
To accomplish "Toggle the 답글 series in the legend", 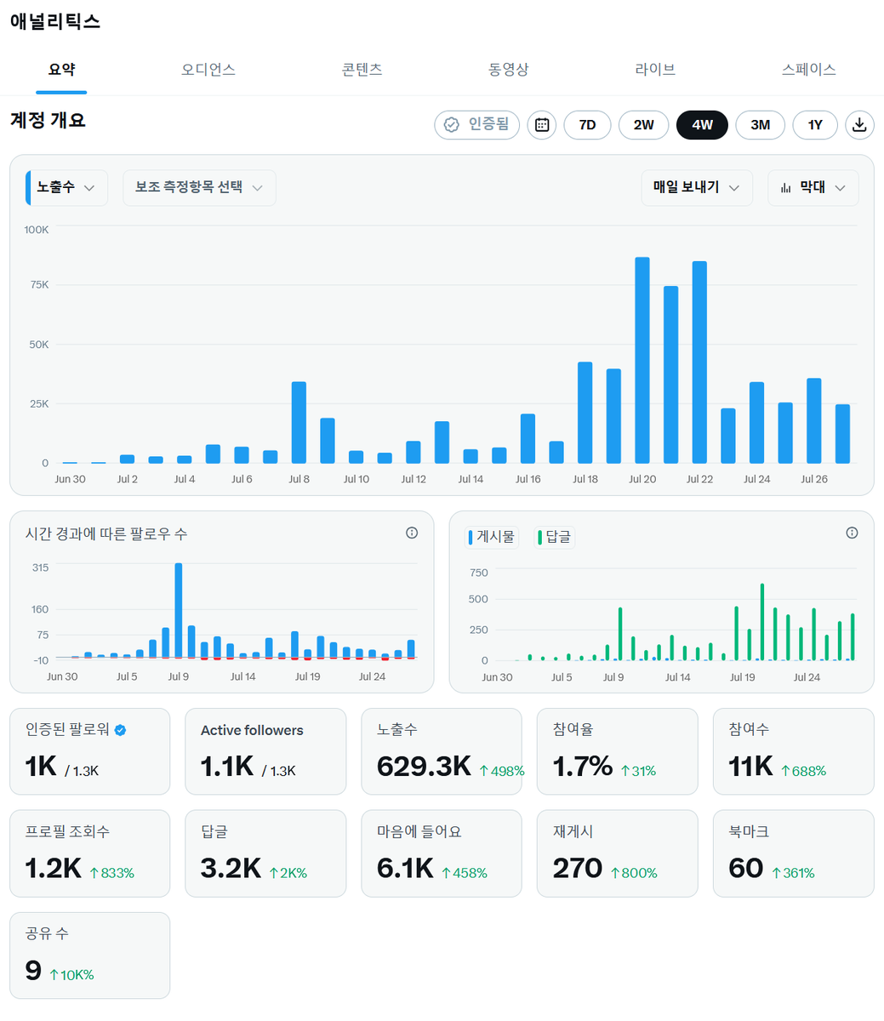I will click(555, 537).
